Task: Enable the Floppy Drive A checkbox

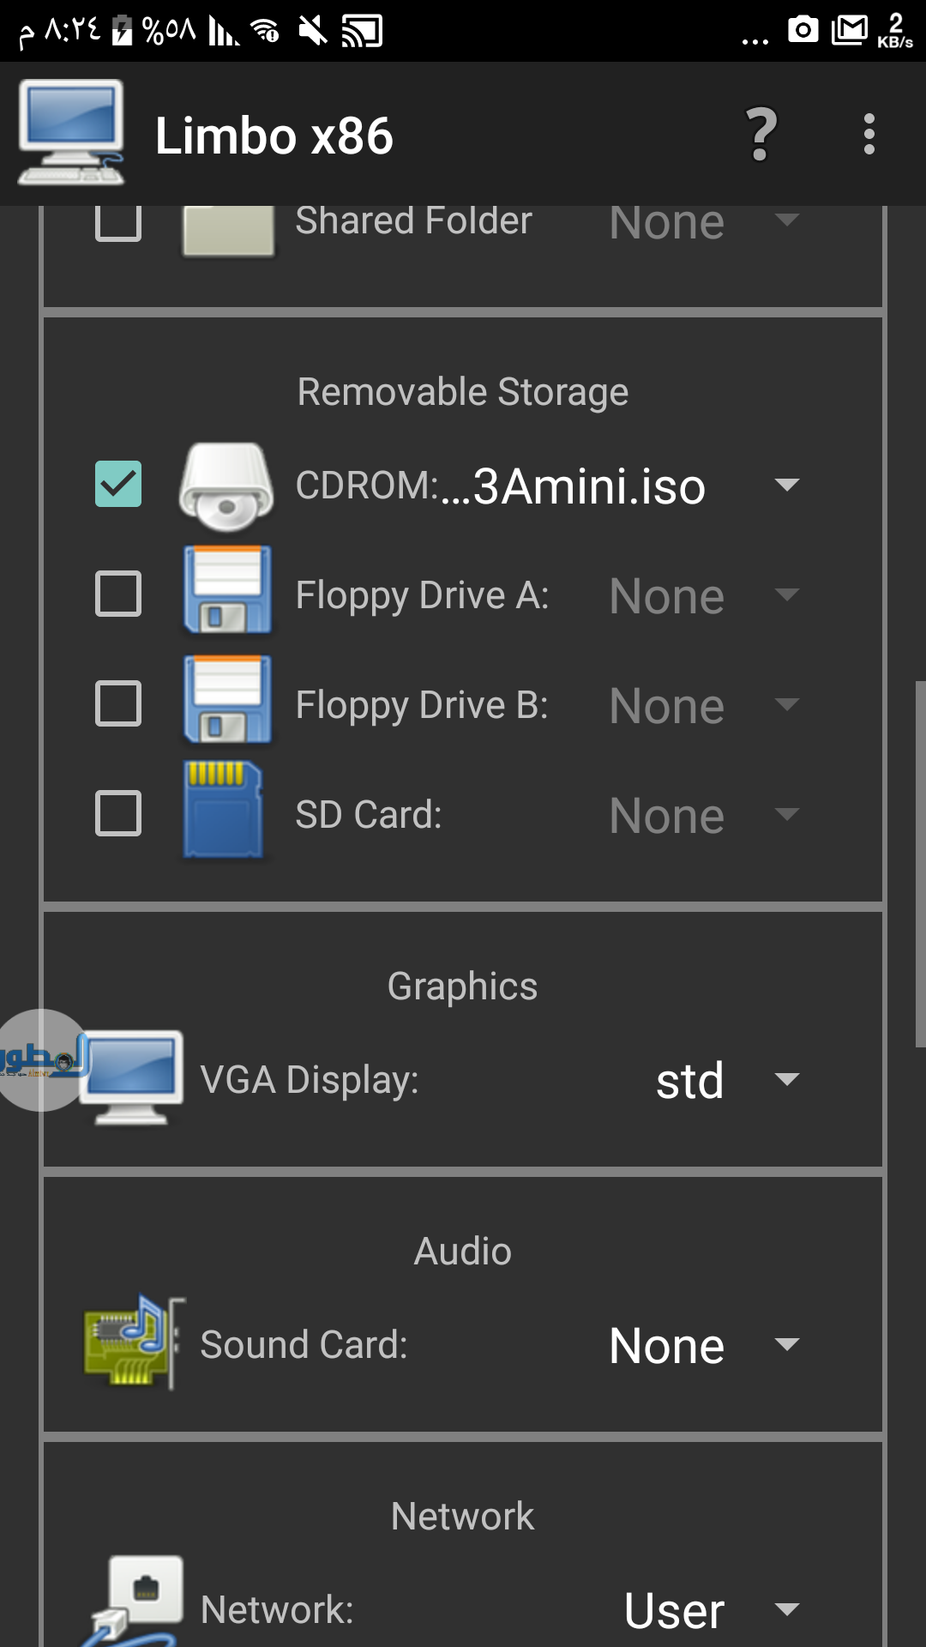Action: pyautogui.click(x=118, y=594)
